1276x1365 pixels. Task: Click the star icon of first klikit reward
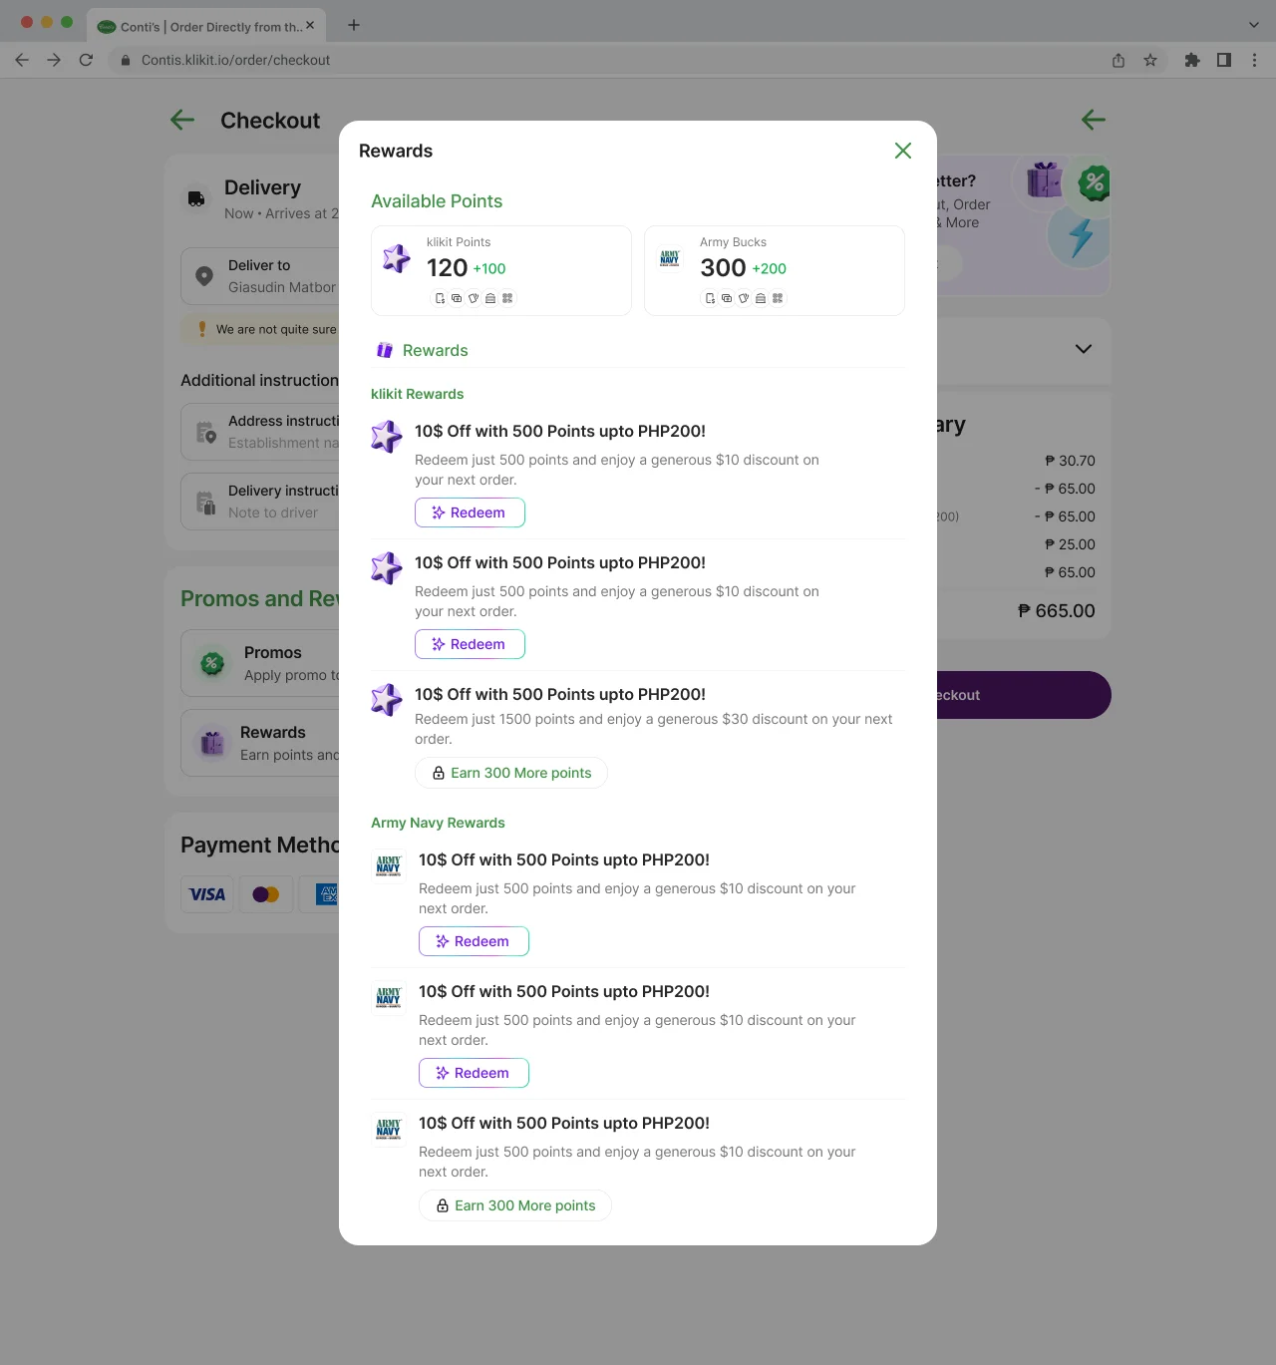pos(387,436)
